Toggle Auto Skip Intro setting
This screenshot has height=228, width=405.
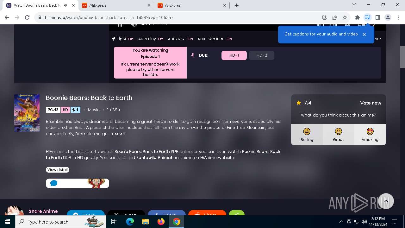click(215, 39)
